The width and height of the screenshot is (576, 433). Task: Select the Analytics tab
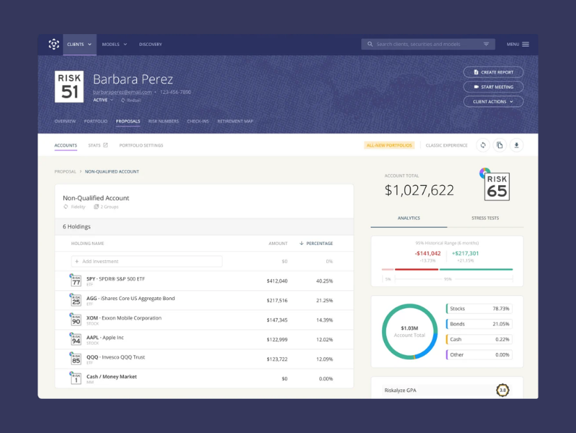click(x=409, y=218)
